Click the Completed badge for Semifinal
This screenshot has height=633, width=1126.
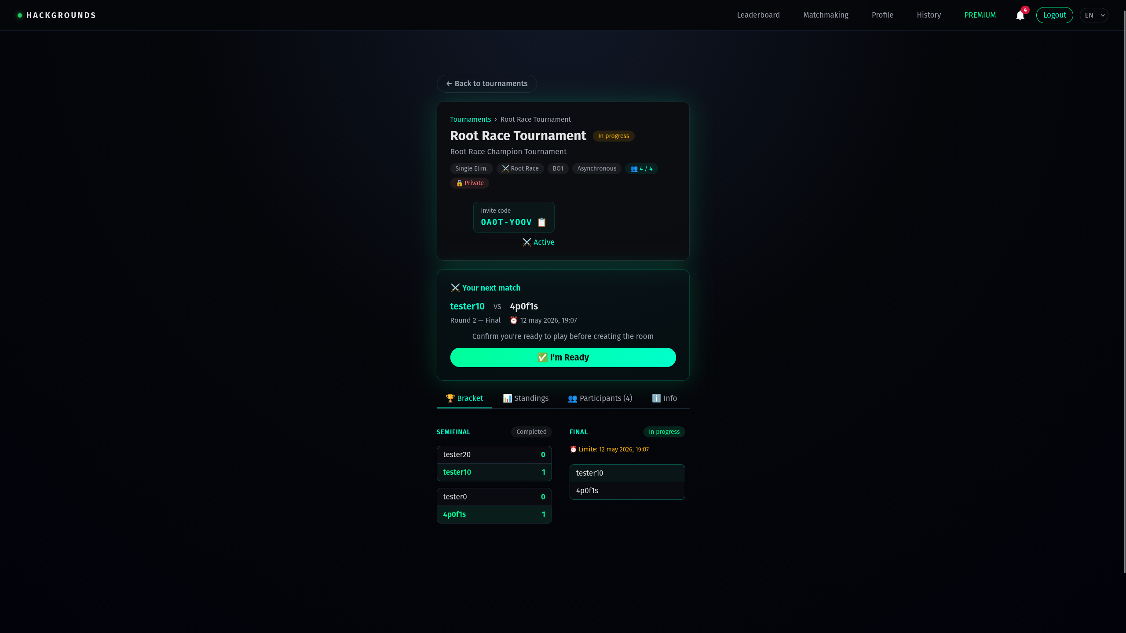tap(531, 432)
